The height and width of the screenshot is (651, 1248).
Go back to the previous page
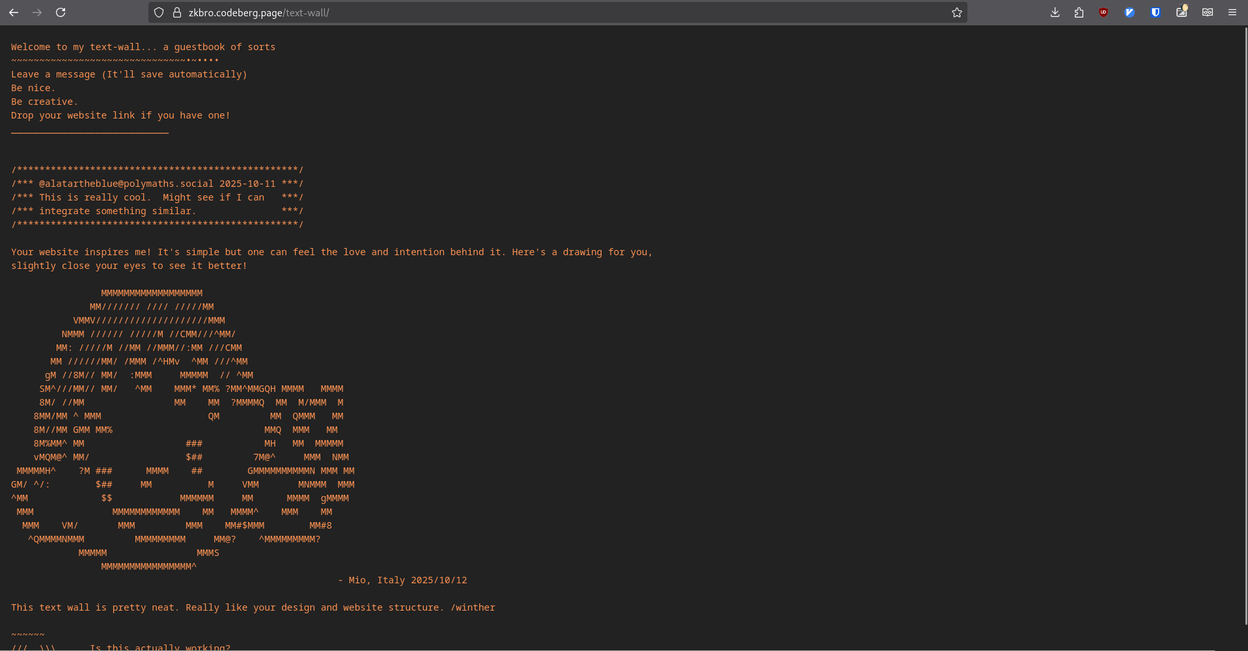14,12
